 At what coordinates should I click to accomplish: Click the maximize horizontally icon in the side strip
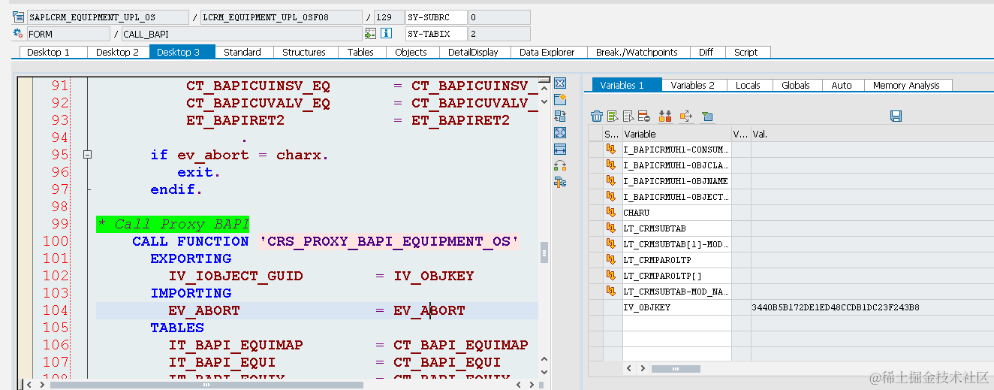(x=560, y=150)
